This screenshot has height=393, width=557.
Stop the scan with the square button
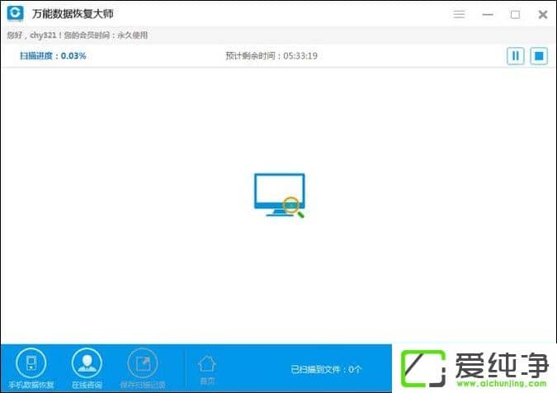coord(539,56)
